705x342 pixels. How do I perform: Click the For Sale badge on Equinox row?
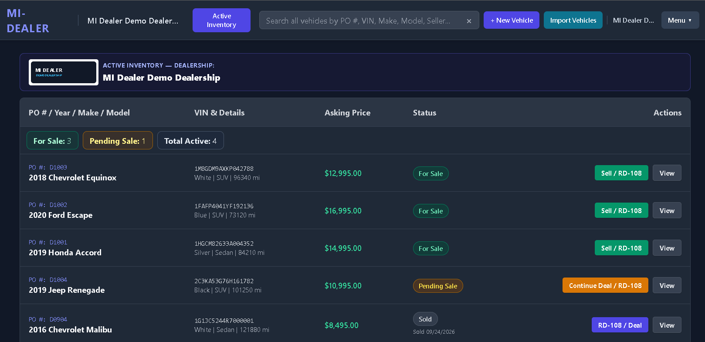(430, 173)
